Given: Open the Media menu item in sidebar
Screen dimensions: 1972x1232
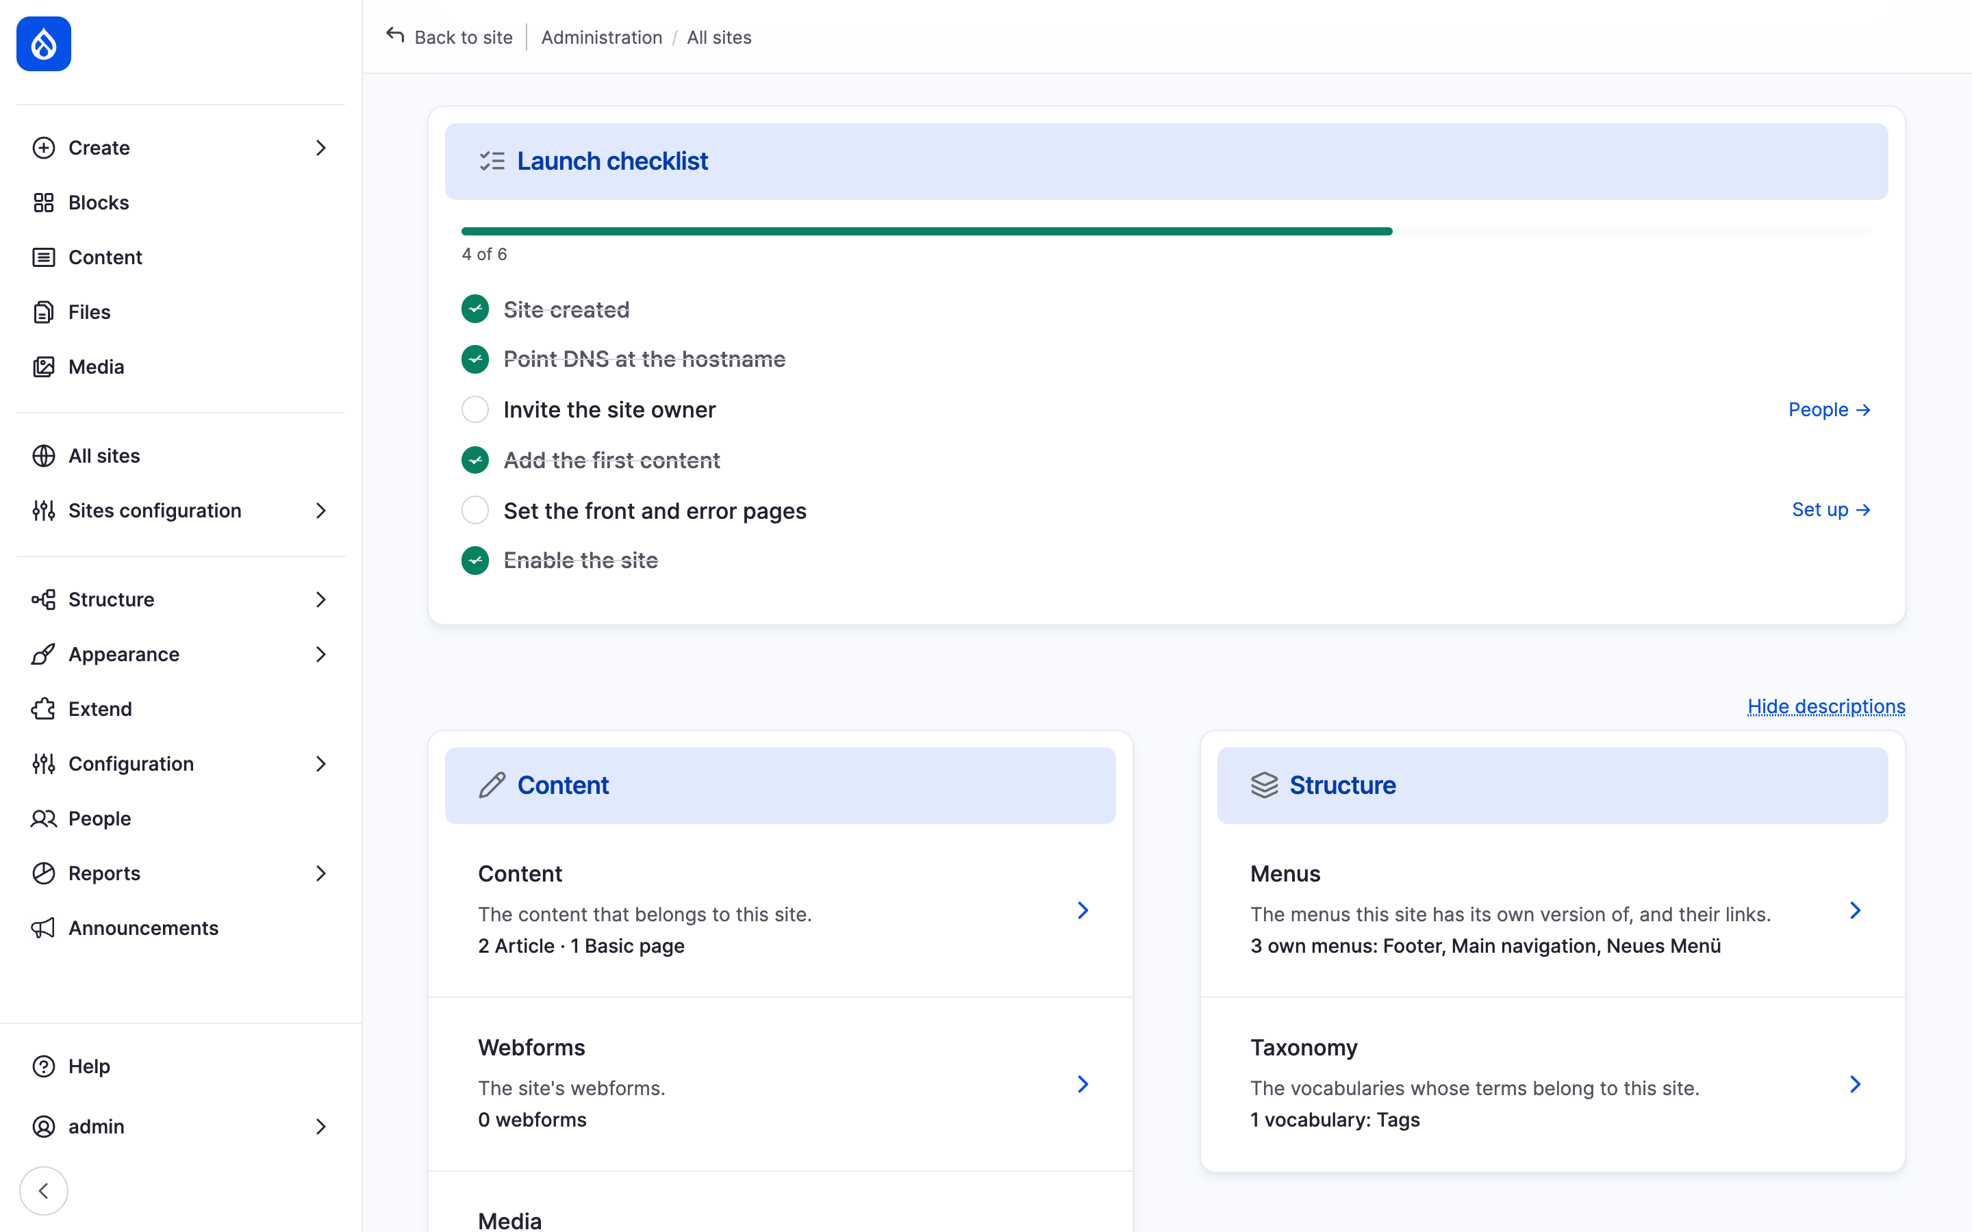Looking at the screenshot, I should 181,367.
